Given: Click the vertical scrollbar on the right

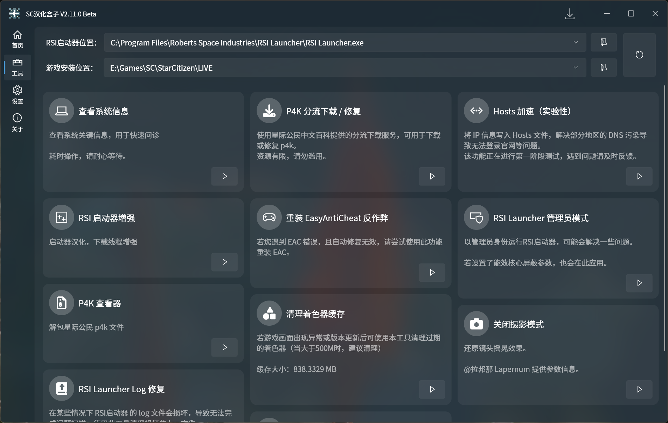Looking at the screenshot, I should point(664,218).
